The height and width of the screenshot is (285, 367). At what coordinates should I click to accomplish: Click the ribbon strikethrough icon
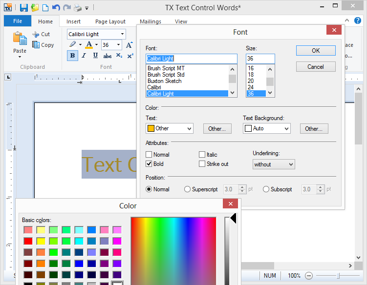(x=107, y=56)
